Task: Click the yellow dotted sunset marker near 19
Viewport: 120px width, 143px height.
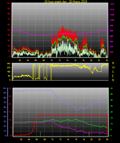Action: pyautogui.click(x=89, y=134)
